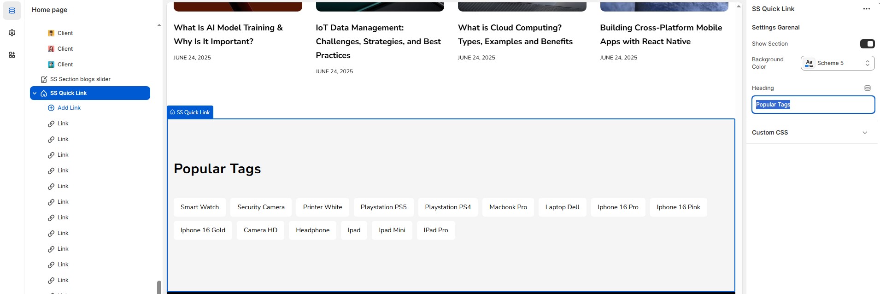Expand the Custom CSS section

[864, 133]
